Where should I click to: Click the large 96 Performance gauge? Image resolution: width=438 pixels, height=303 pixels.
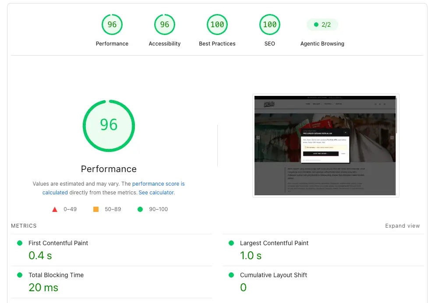[x=109, y=126]
